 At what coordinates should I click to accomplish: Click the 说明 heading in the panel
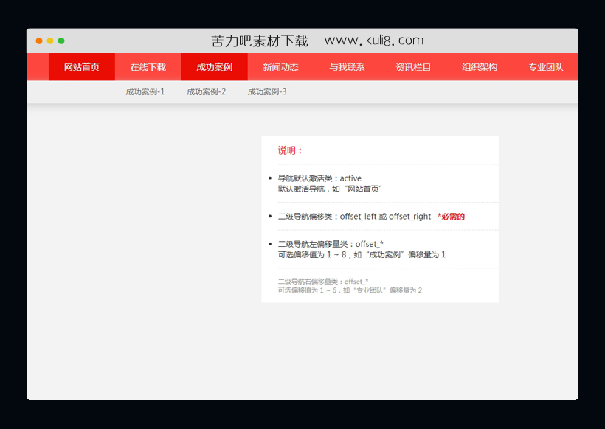pyautogui.click(x=288, y=150)
